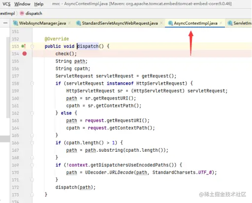Click the dispatch breadcrumb in navigation bar
Screen dimensions: 252x203
point(33,13)
